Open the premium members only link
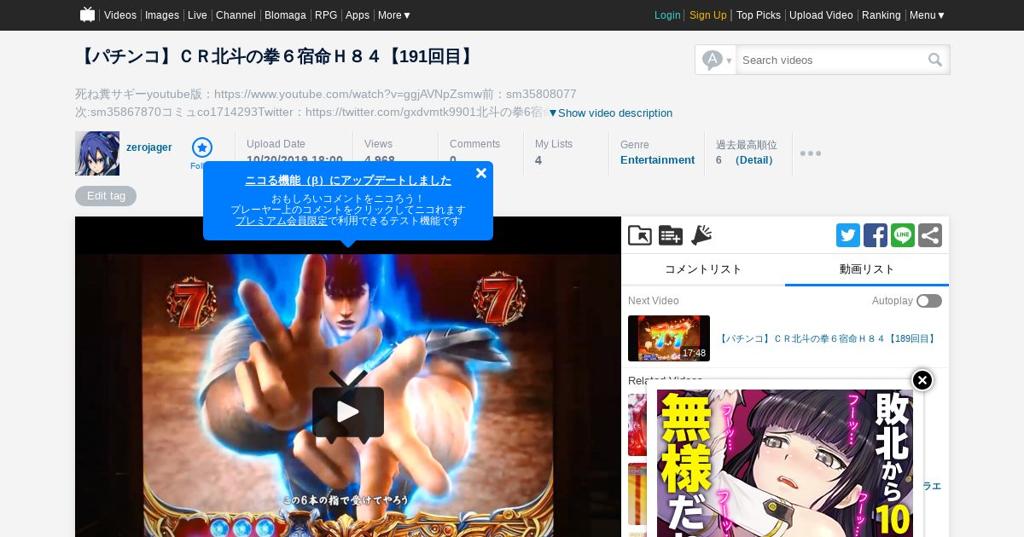Image resolution: width=1024 pixels, height=537 pixels. [x=281, y=221]
